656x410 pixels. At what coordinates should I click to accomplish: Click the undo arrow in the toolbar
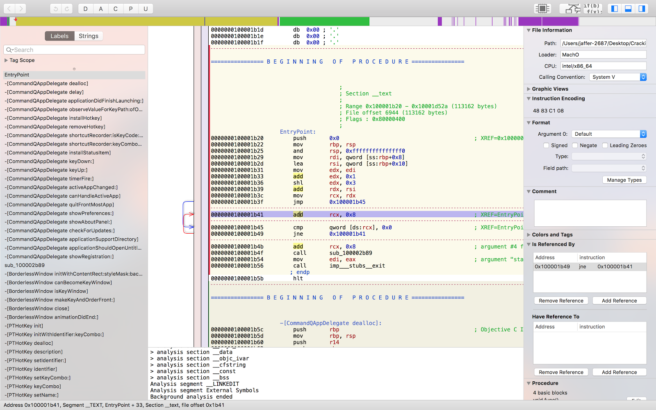coord(56,9)
